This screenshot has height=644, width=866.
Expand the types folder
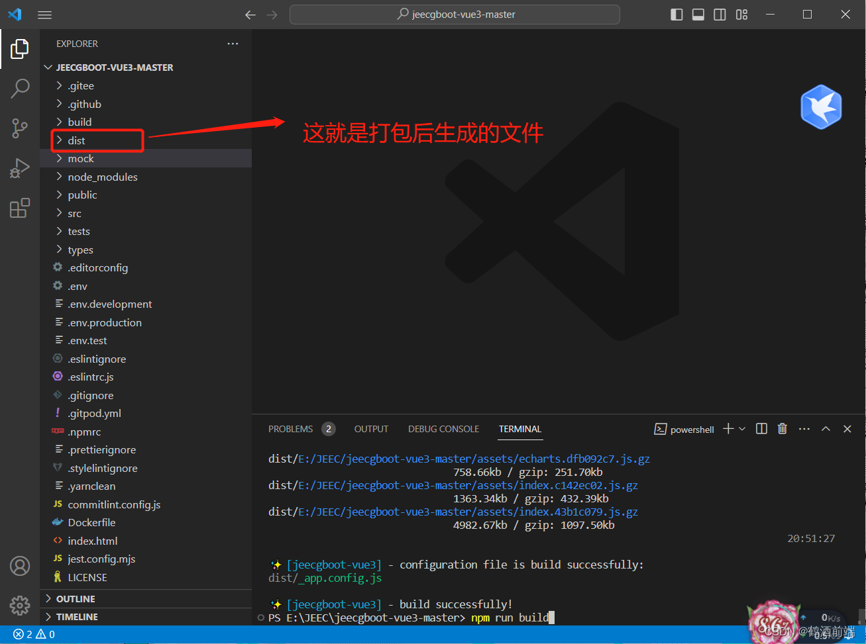click(x=146, y=250)
